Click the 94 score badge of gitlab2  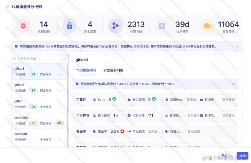tap(33, 91)
